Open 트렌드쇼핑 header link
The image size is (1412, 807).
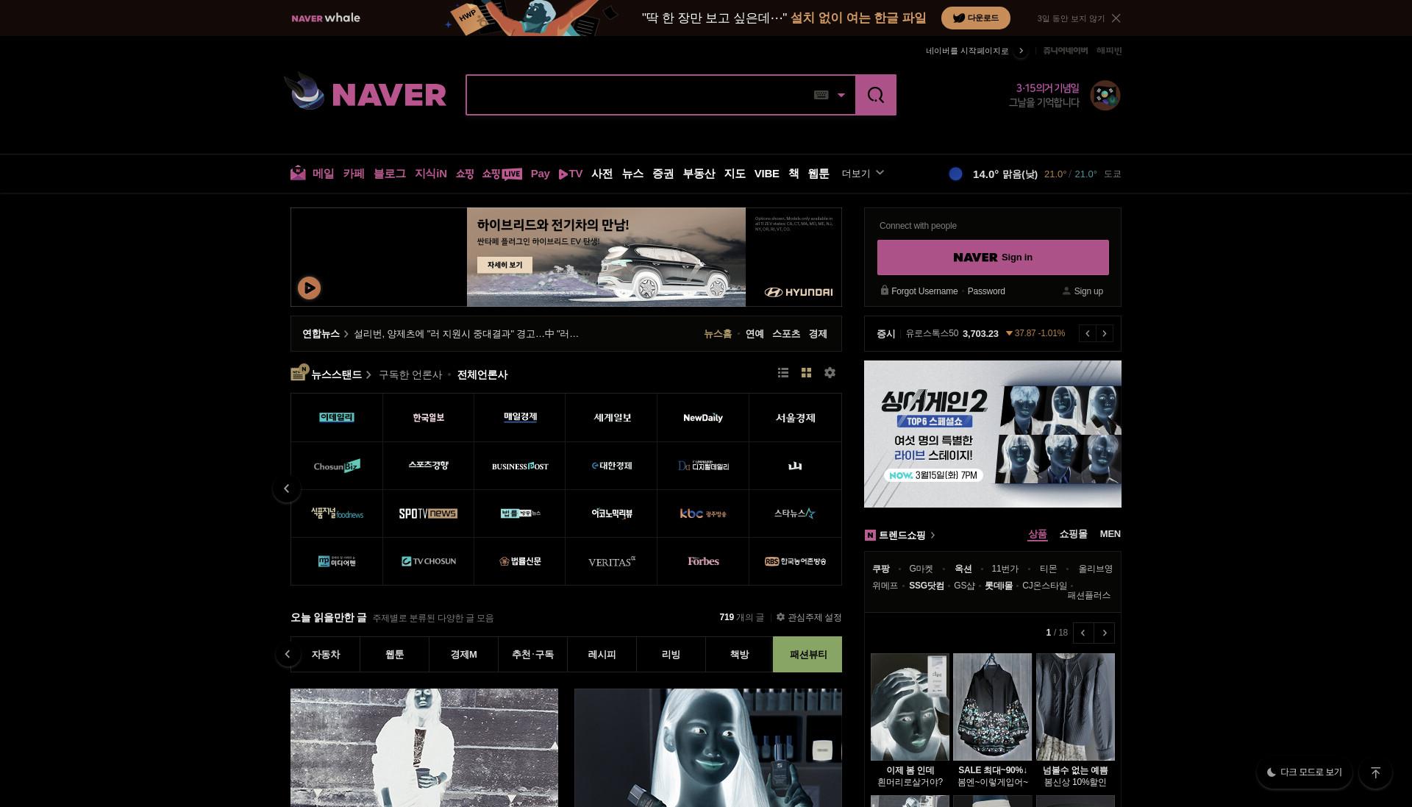[x=902, y=535]
